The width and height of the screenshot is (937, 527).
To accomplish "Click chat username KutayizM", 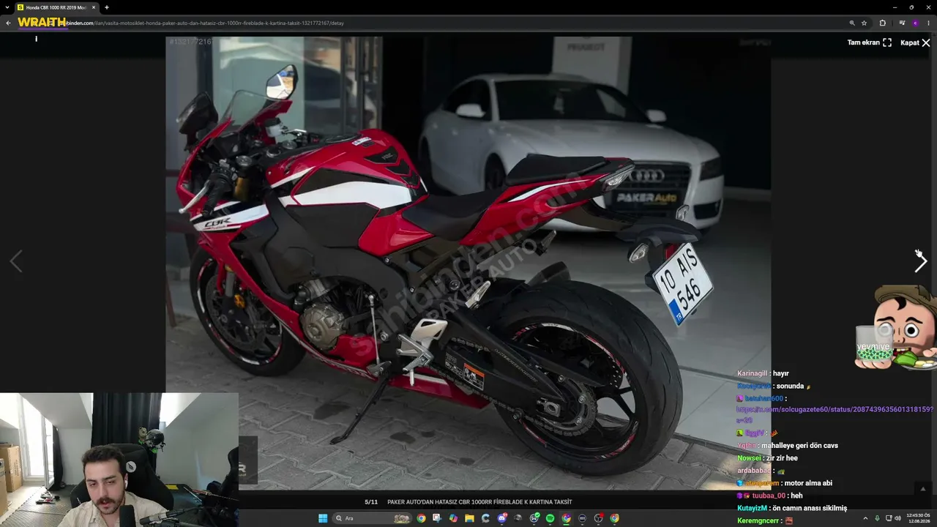I will [x=752, y=508].
